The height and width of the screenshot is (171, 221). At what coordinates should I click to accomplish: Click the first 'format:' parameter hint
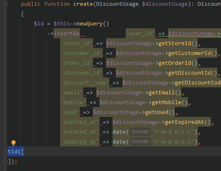point(140,132)
